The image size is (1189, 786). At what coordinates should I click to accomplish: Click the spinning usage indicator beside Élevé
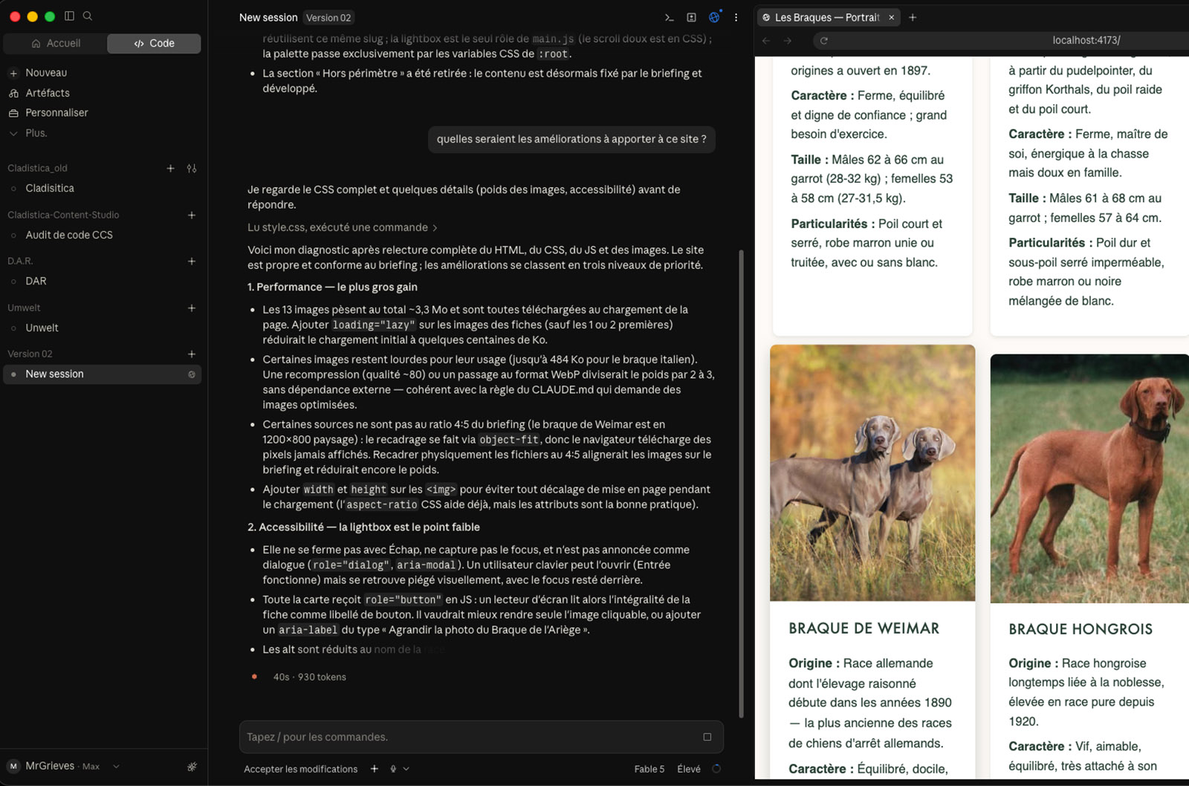(716, 769)
